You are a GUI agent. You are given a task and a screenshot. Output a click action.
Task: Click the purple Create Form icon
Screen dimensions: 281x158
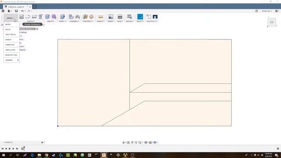tap(54, 17)
